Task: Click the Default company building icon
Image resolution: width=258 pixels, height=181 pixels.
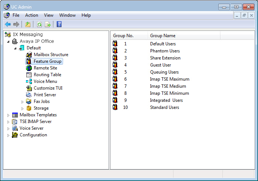Action: click(22, 48)
